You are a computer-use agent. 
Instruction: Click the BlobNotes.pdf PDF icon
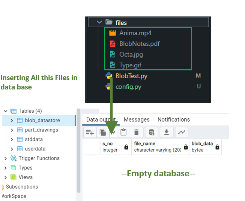[x=113, y=44]
